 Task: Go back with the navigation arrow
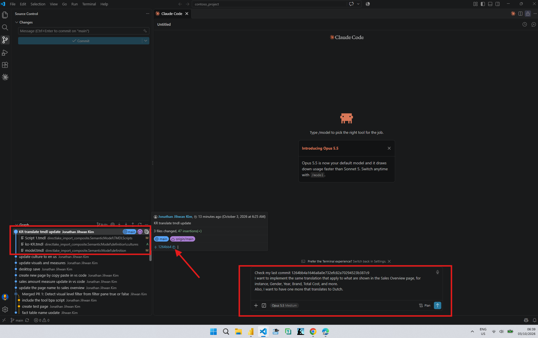pos(180,4)
